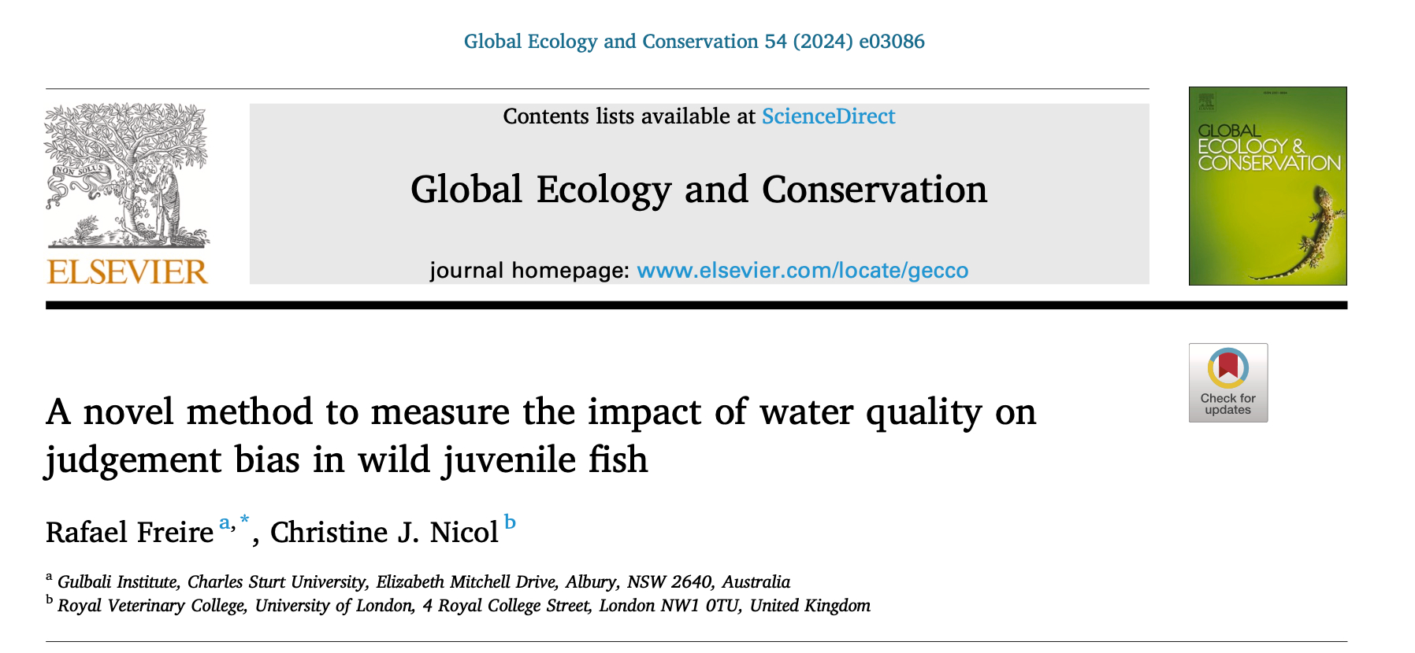Open the ScienceDirect link
This screenshot has height=653, width=1415.
point(828,116)
